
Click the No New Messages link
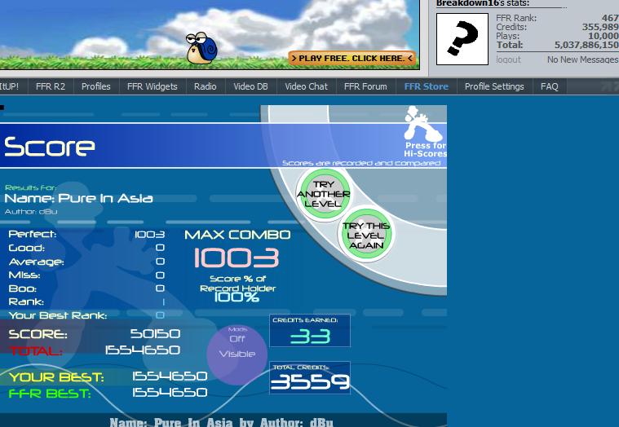pyautogui.click(x=582, y=59)
